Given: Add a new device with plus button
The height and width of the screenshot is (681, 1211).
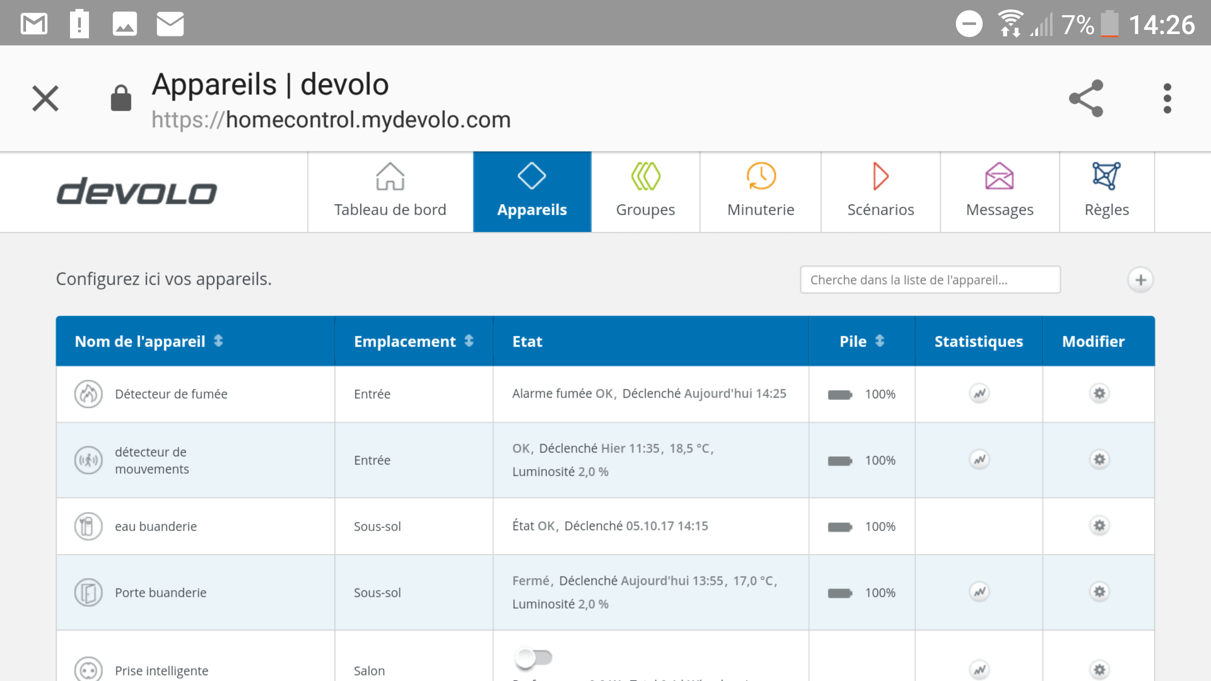Looking at the screenshot, I should 1141,280.
